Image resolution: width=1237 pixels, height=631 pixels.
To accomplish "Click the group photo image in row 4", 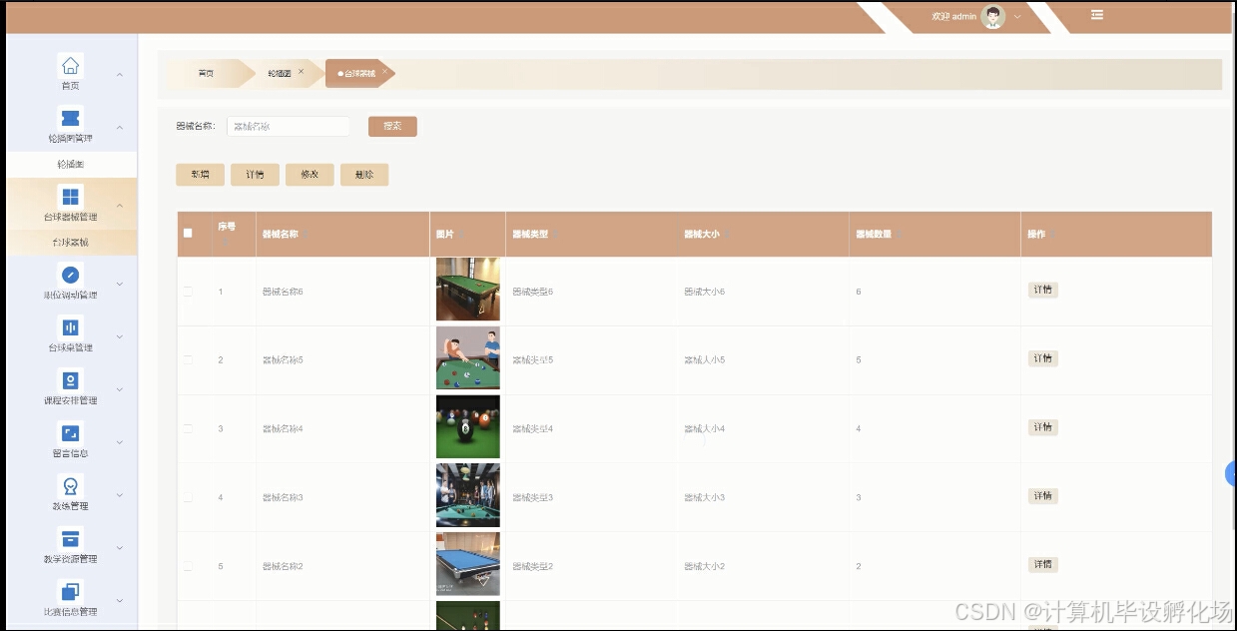I will (x=468, y=495).
